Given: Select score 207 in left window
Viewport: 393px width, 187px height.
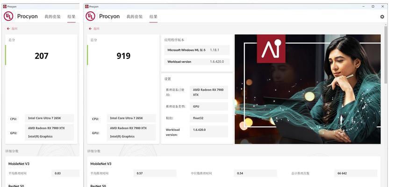Looking at the screenshot, I should click(x=42, y=56).
